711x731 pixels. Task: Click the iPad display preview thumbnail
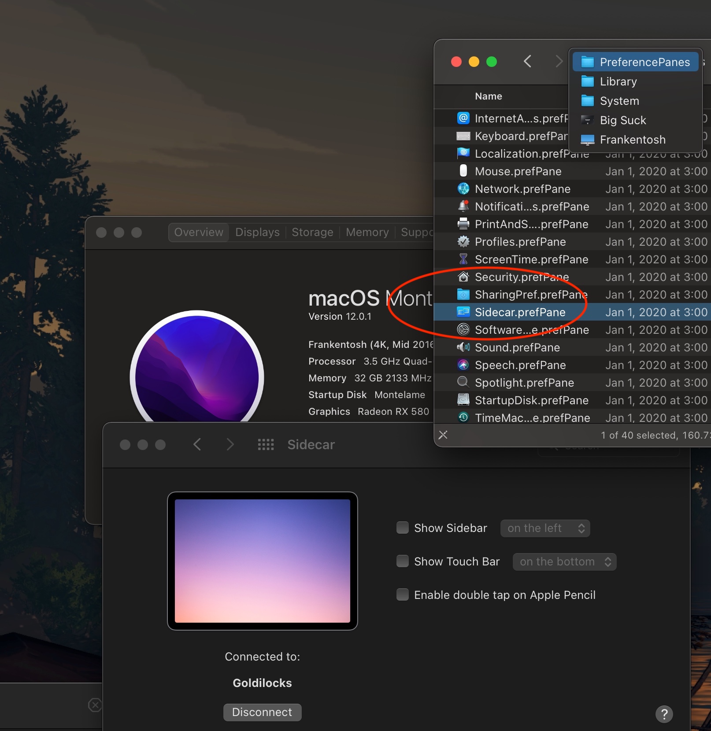[262, 561]
